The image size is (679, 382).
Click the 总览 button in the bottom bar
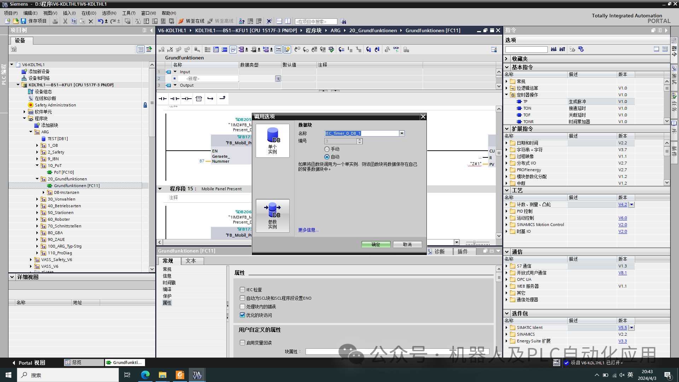click(83, 363)
